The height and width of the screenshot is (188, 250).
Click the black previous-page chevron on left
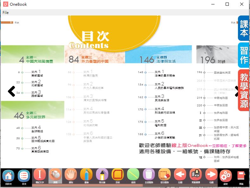click(x=11, y=91)
